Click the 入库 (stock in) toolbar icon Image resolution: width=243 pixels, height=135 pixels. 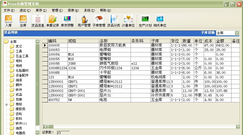click(8, 21)
